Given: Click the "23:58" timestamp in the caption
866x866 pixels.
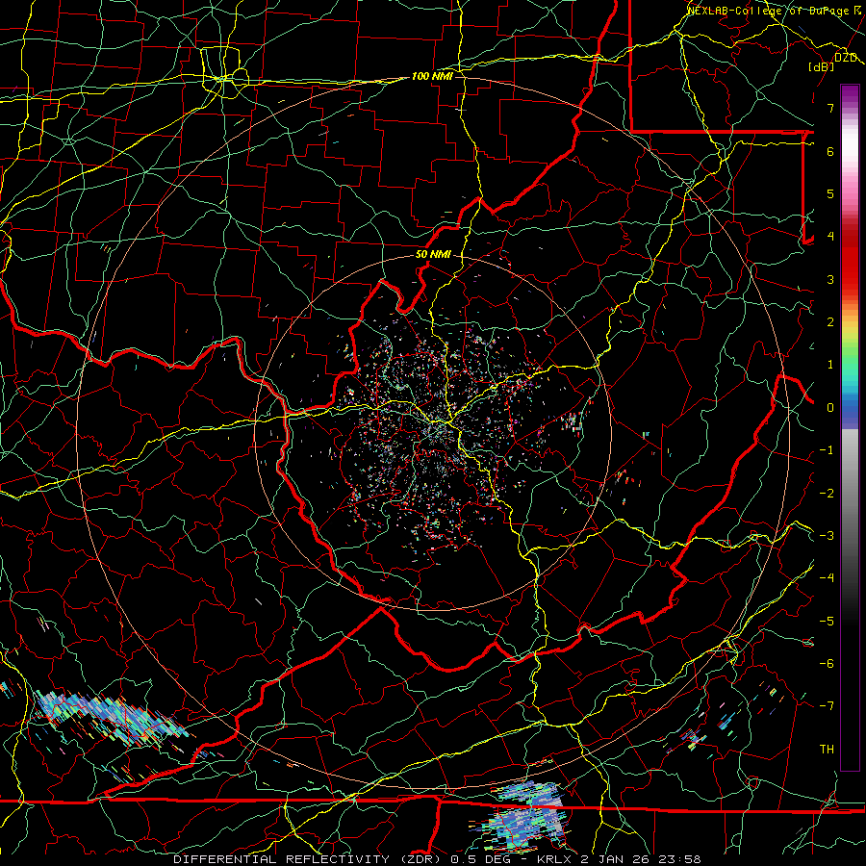Looking at the screenshot, I should (x=678, y=859).
